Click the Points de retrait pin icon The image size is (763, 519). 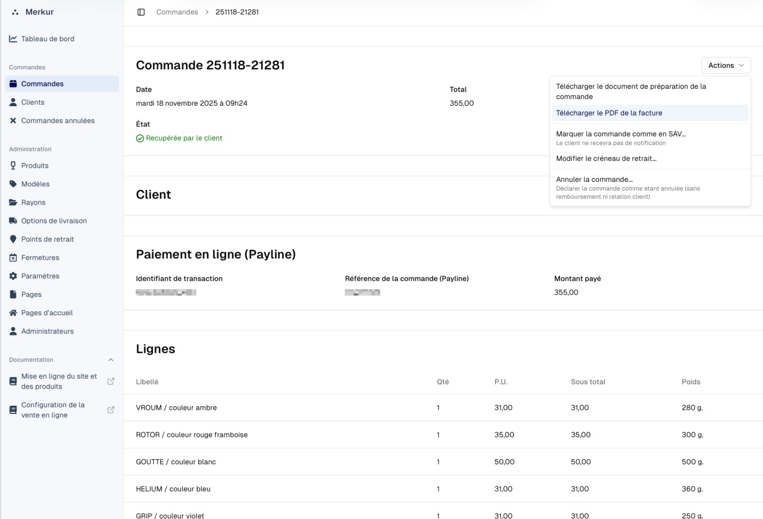tap(13, 239)
